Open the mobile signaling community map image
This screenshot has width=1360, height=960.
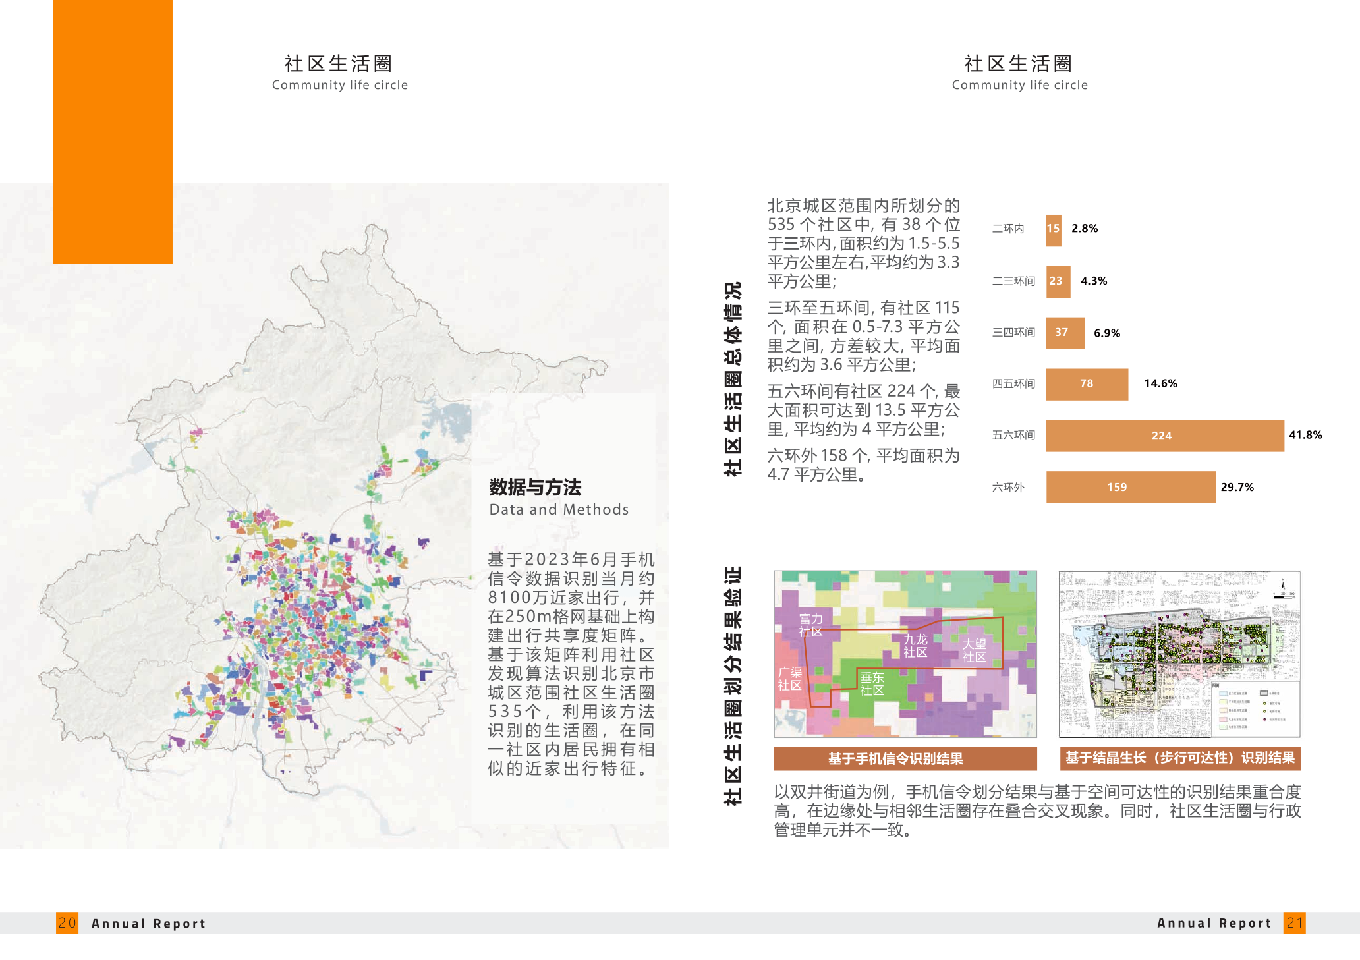pos(905,653)
